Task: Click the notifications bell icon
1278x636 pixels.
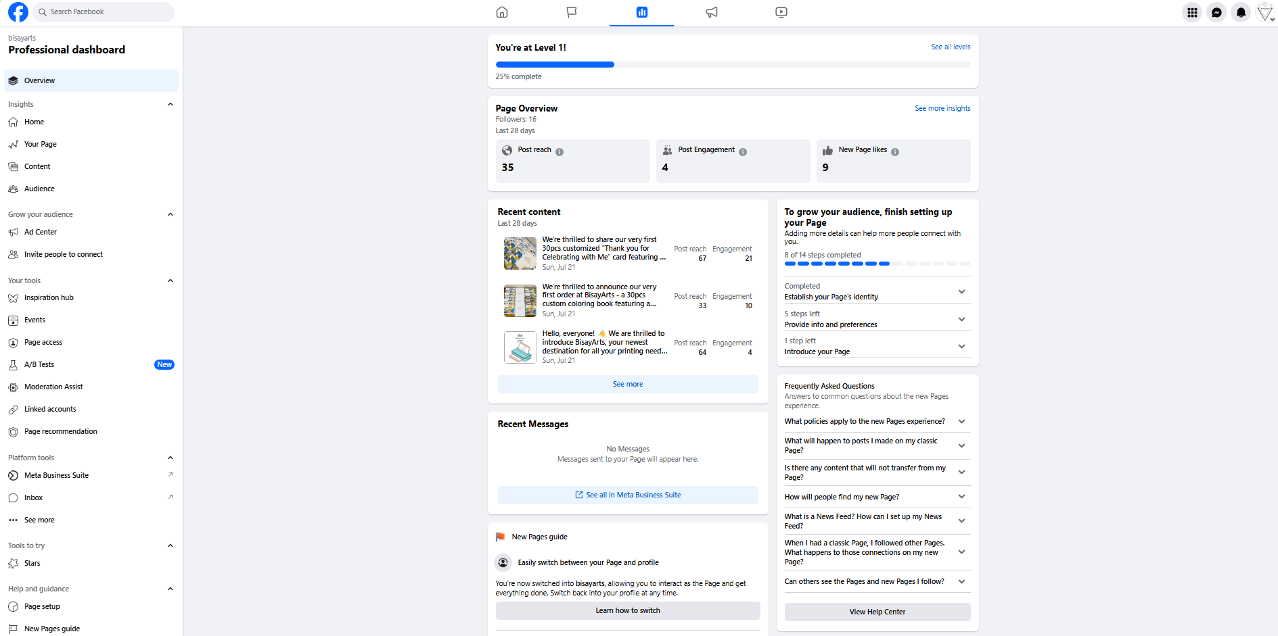Action: pos(1241,12)
